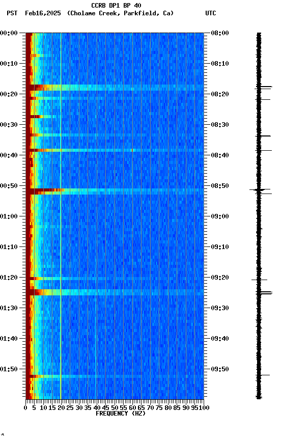This screenshot has height=440, width=281.
Task: Click the UTC time label '09:30'
Action: tap(220, 309)
